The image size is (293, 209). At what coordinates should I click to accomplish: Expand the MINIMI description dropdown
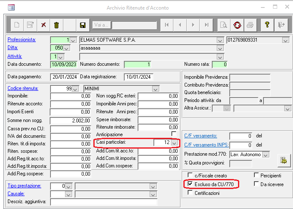tap(155, 89)
